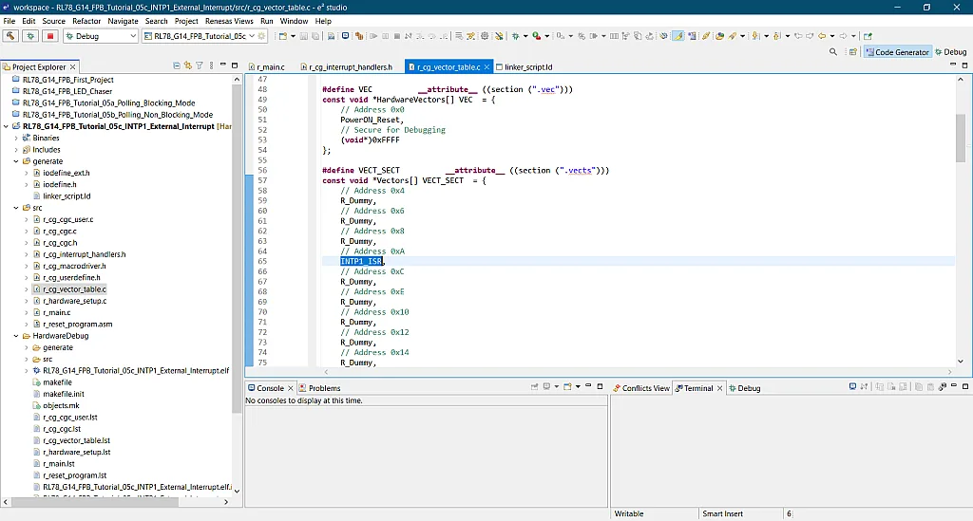973x521 pixels.
Task: Select r_main.c in the src folder
Action: pos(56,312)
